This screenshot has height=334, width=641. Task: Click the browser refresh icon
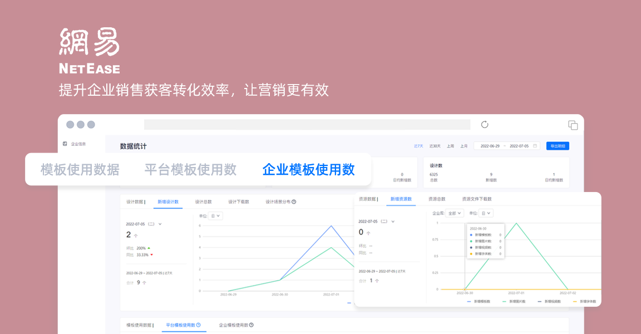pos(486,125)
